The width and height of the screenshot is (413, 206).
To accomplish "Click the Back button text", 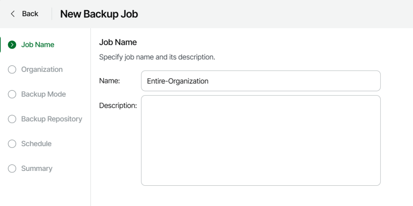I will (30, 14).
